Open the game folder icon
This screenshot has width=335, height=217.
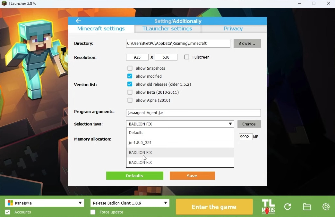307,206
